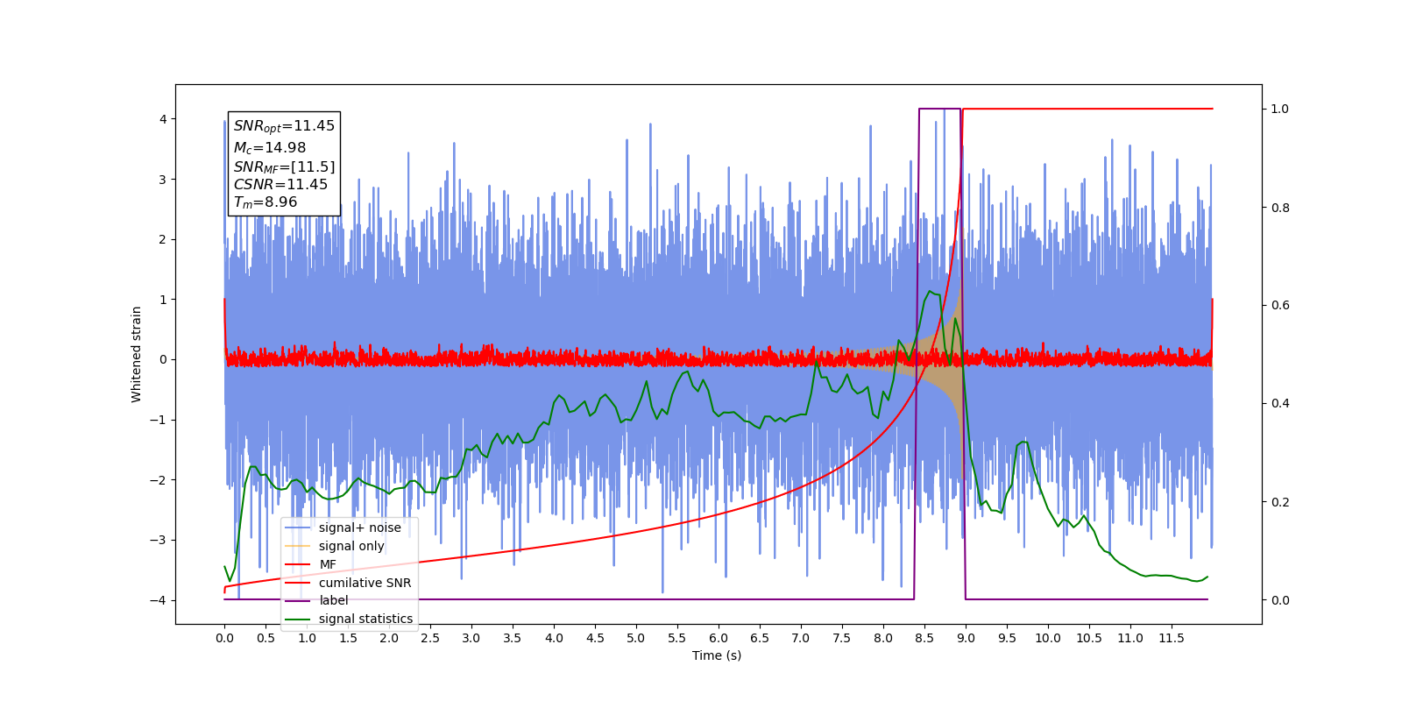Click the 10.5 tick on time axis
This screenshot has width=1402, height=701.
pos(1089,638)
